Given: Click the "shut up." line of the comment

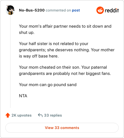Looking at the screenshot, I should click(x=27, y=33).
